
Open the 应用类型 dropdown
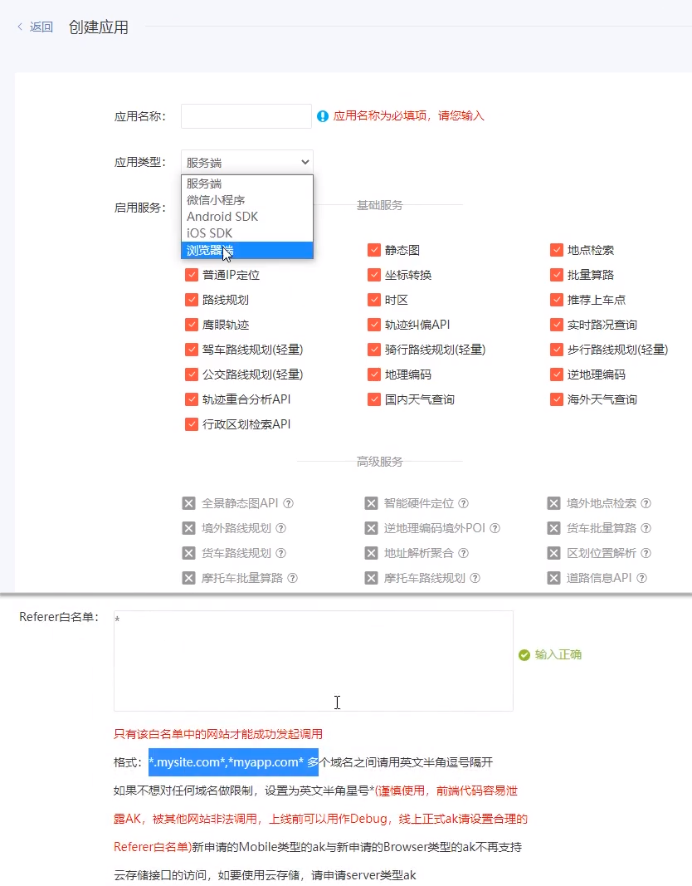[247, 162]
